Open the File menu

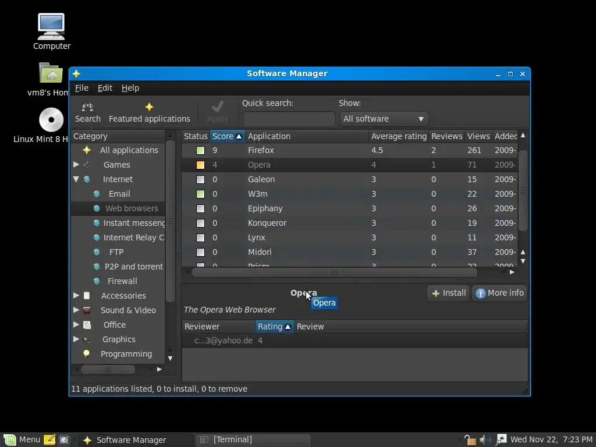point(81,88)
